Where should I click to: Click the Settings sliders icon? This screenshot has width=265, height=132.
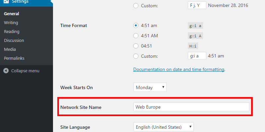[x=6, y=2]
